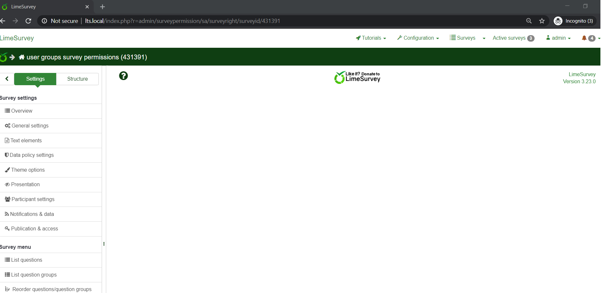Open the admin user dropdown
This screenshot has height=293, width=603.
(x=558, y=38)
